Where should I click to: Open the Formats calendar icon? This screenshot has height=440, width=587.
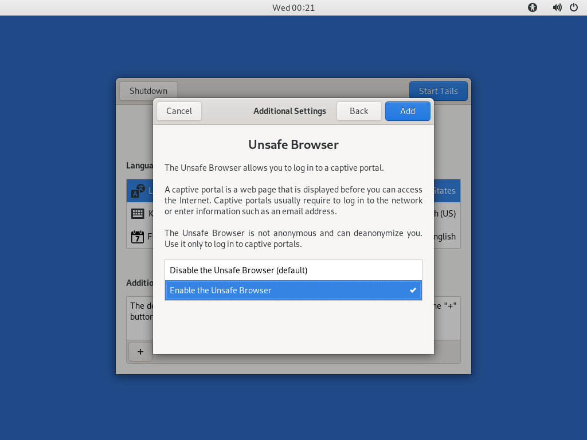pos(138,236)
